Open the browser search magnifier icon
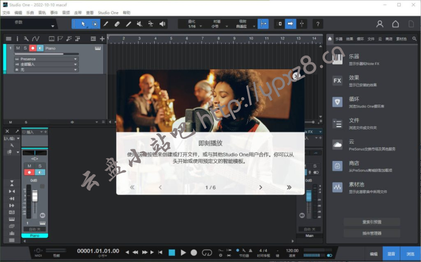 coord(414,39)
